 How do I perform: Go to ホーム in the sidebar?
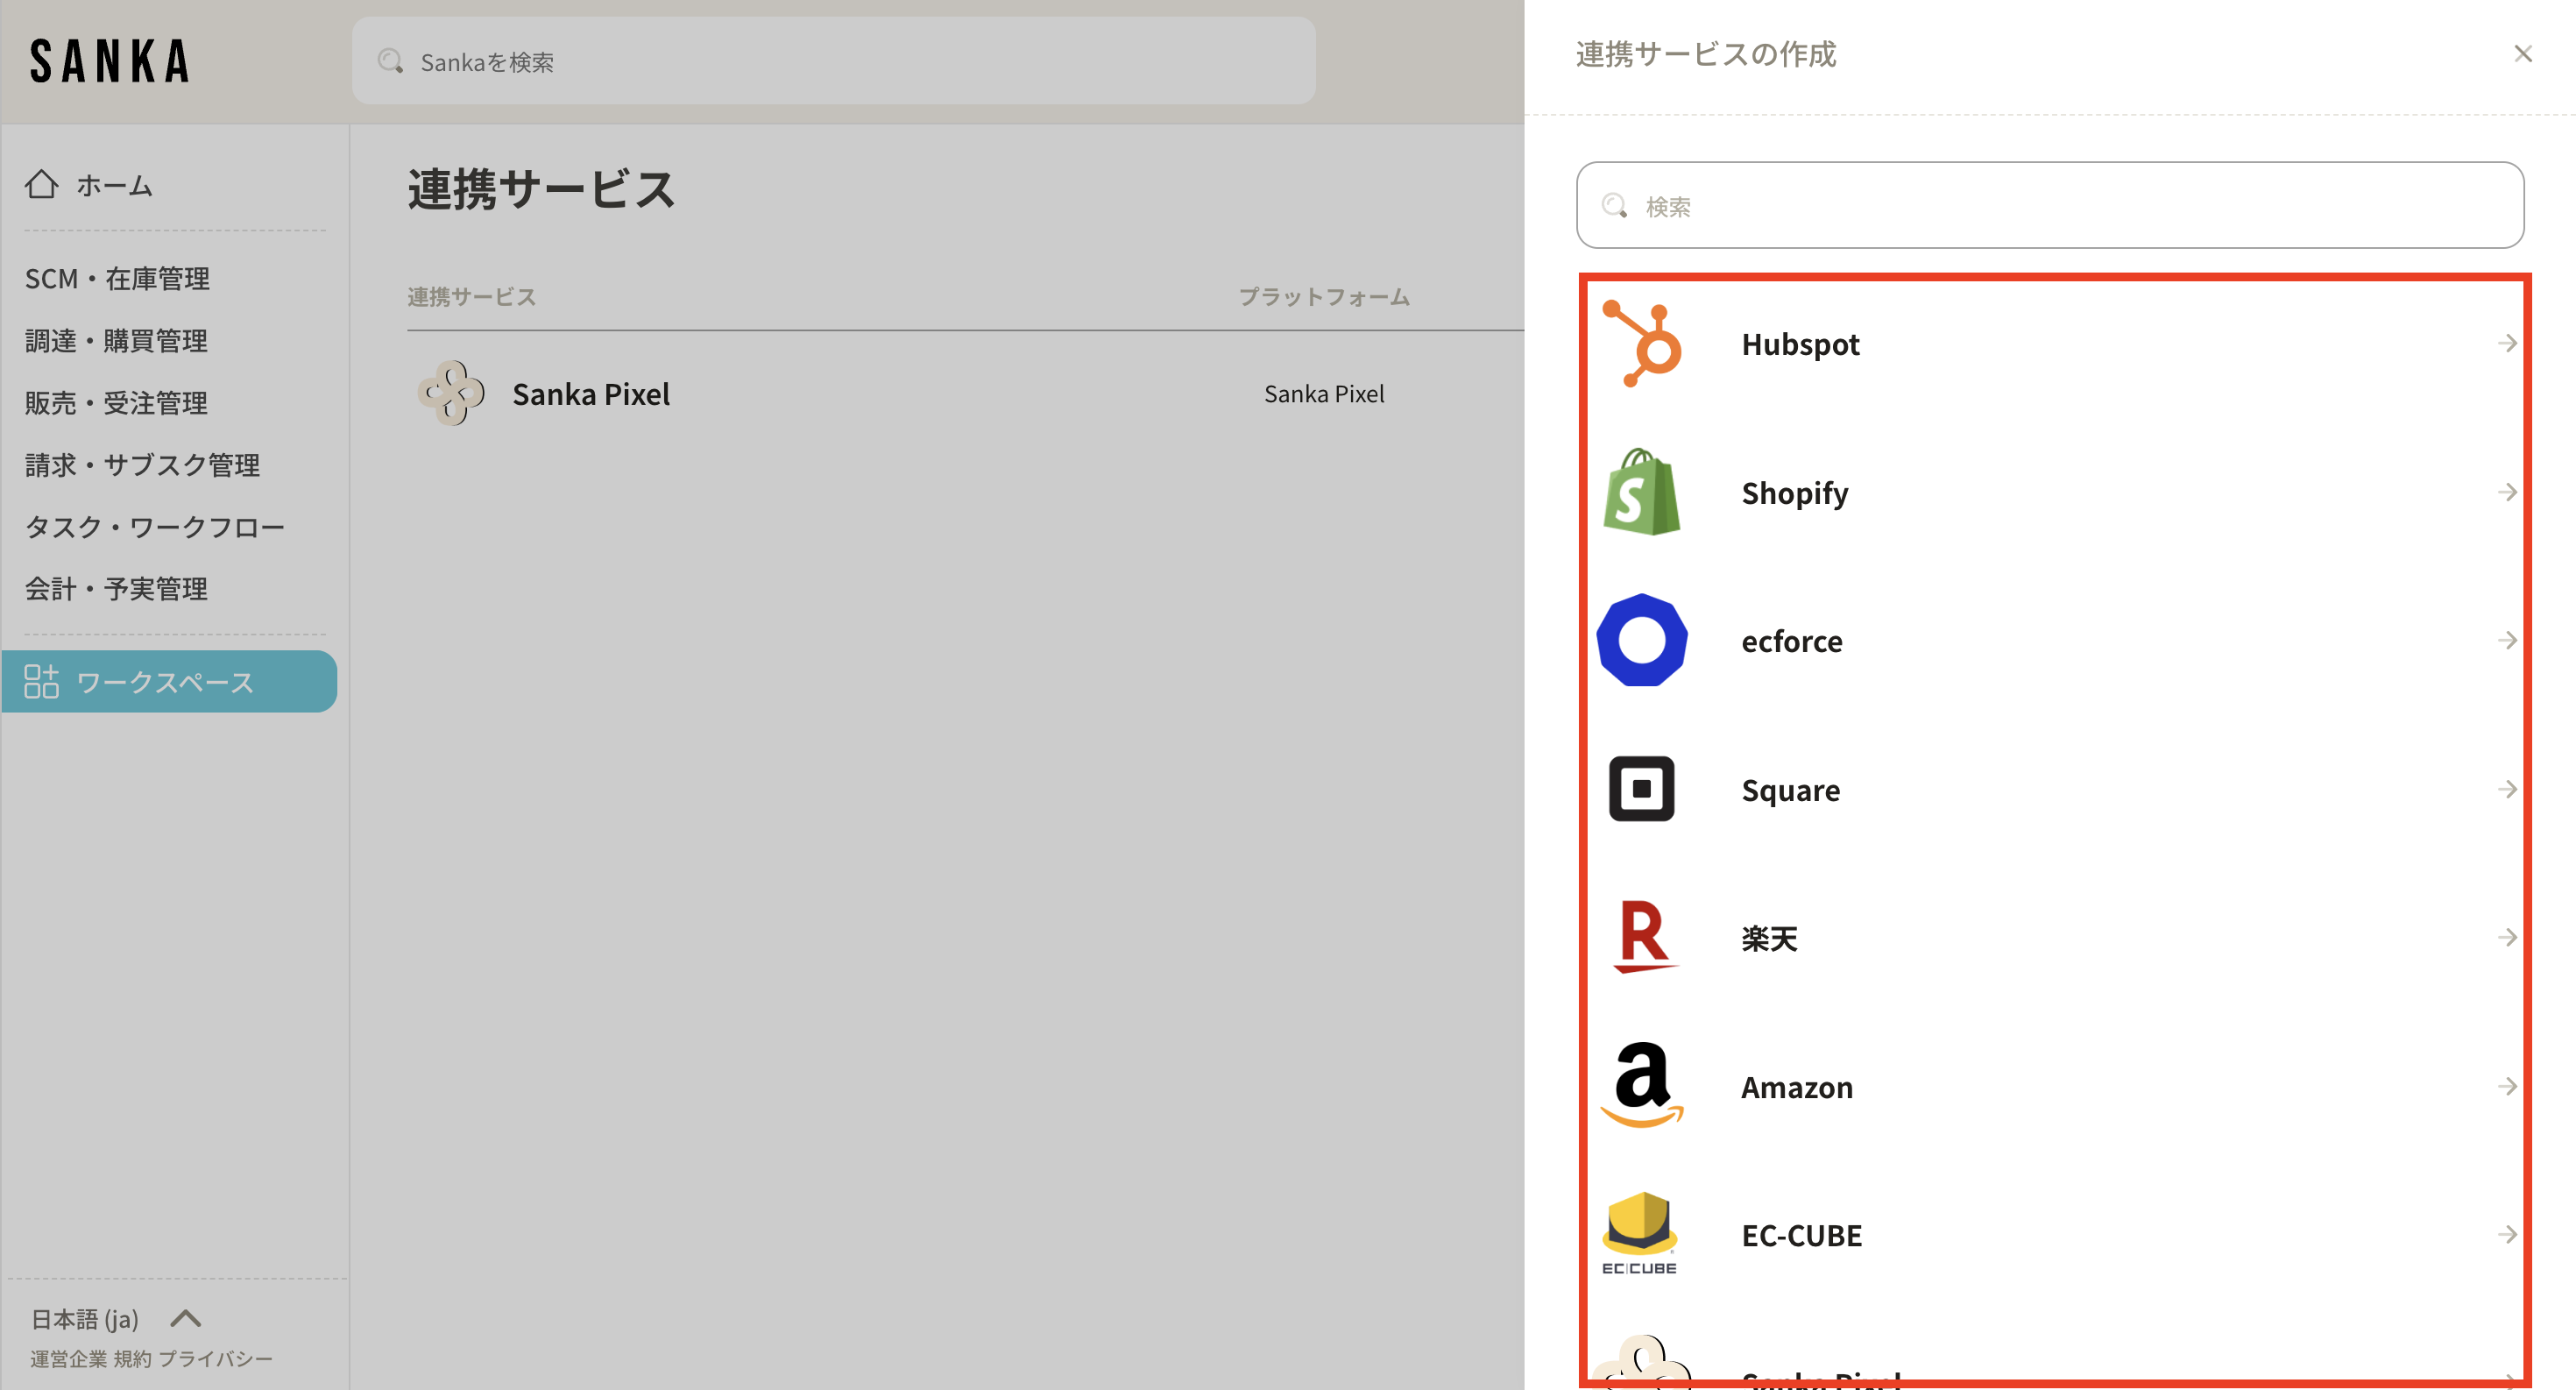(x=113, y=185)
